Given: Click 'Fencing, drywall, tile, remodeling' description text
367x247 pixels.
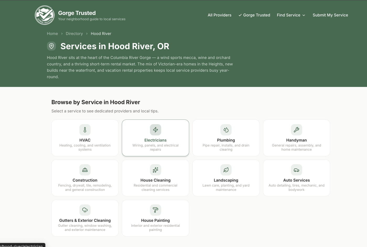Looking at the screenshot, I should click(85, 188).
